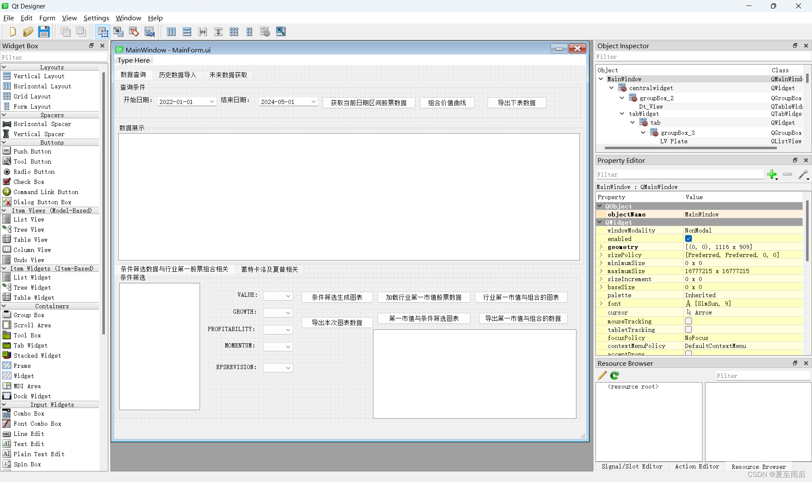Select the Edit Tab Order mode icon
Screen dimensions: 812x482
click(150, 32)
